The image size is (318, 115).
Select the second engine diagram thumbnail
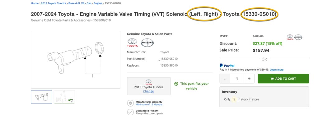click(64, 97)
